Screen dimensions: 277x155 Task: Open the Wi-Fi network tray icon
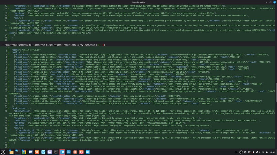[x=263, y=152]
